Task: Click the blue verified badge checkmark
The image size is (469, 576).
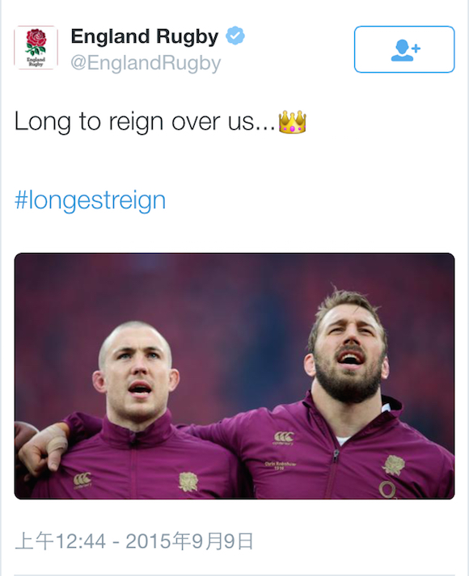Action: coord(234,36)
